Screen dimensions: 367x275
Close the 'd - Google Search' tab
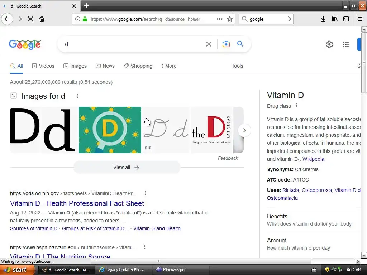pyautogui.click(x=74, y=6)
